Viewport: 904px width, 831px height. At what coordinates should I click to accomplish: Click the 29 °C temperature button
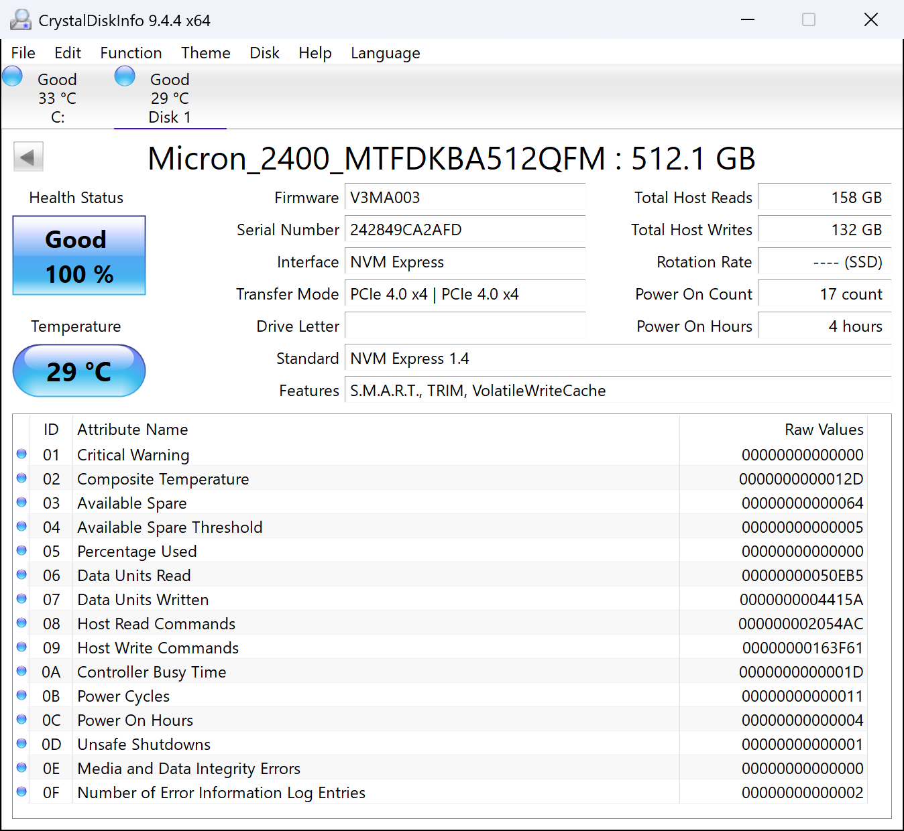click(x=79, y=371)
